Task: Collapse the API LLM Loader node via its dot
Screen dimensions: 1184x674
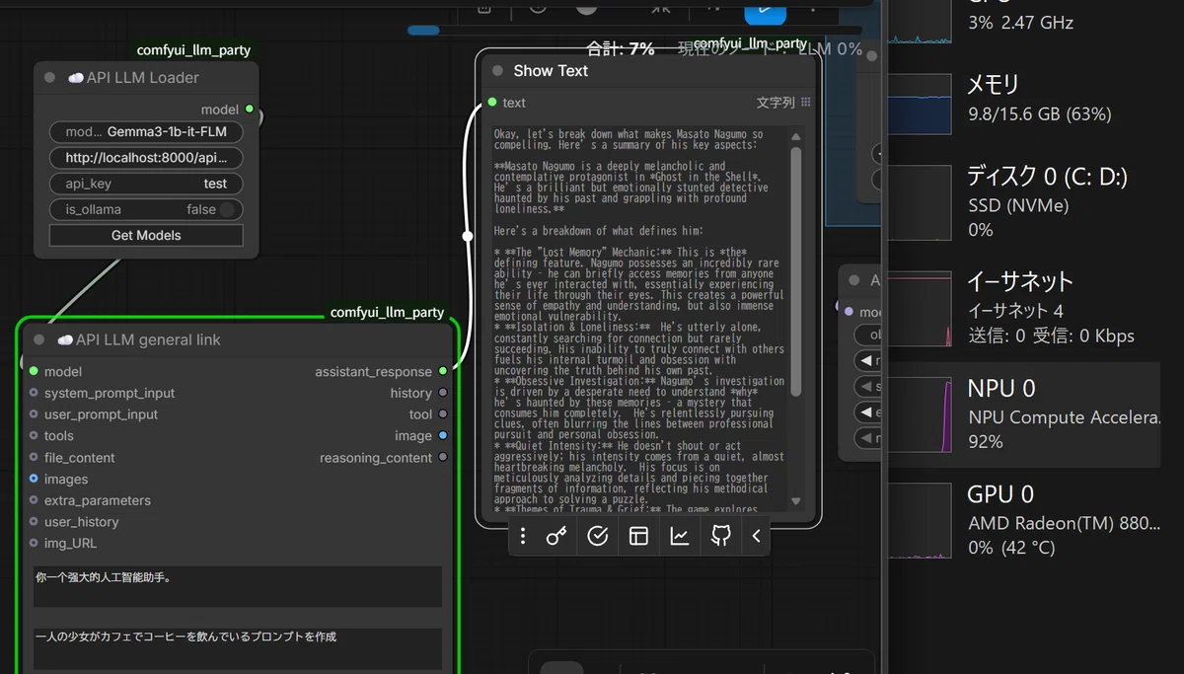Action: (x=49, y=78)
